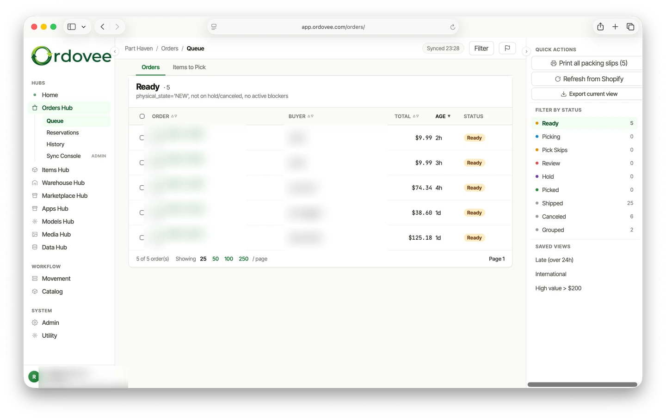This screenshot has height=419, width=666.
Task: Click the Data Hub database icon
Action: coord(35,247)
